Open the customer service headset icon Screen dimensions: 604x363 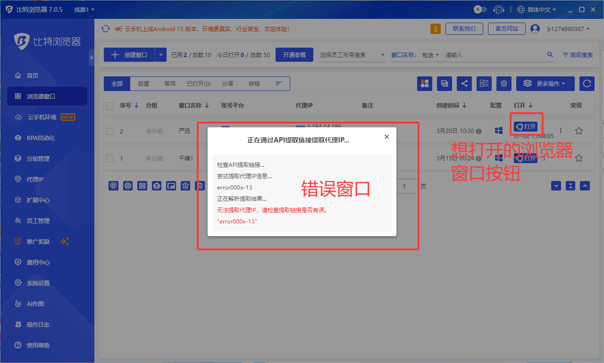click(498, 9)
